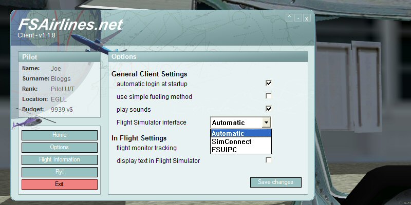Select Automatic in the interface list
The image size is (411, 205).
240,133
